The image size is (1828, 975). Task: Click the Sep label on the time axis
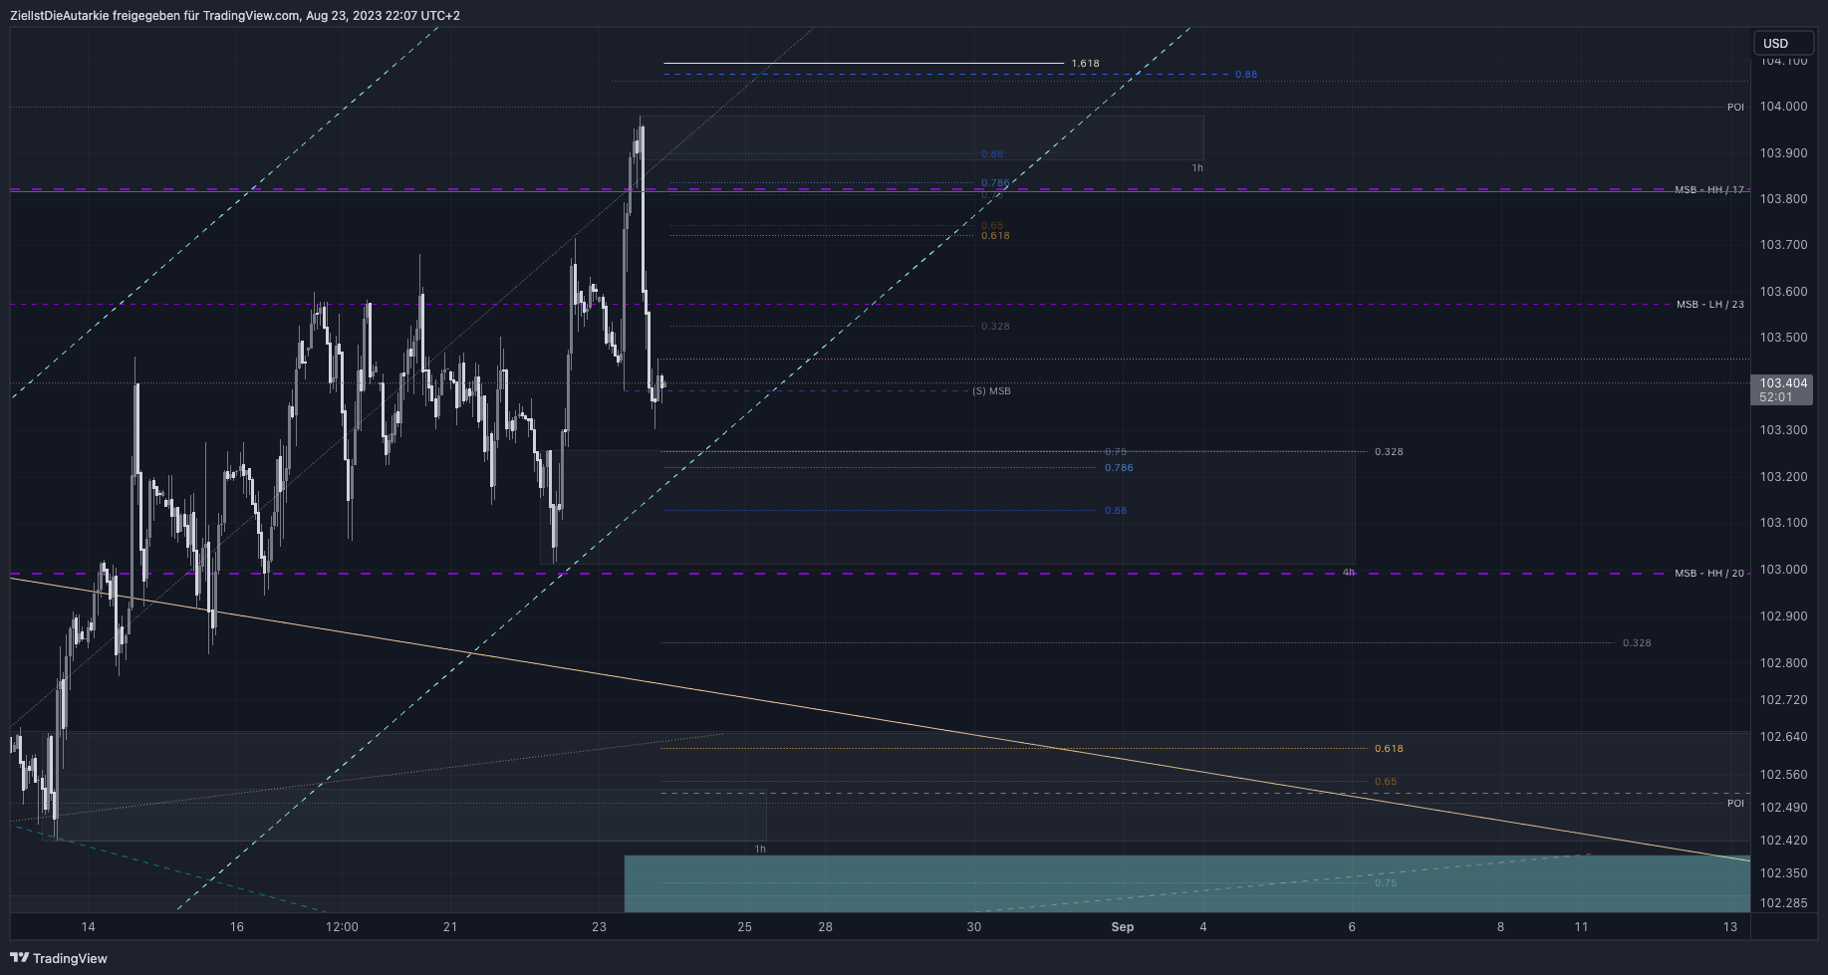(x=1123, y=926)
